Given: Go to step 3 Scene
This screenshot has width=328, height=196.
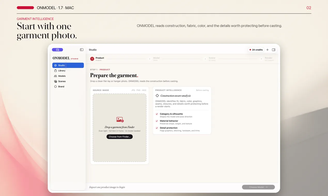Looking at the screenshot, I should [x=210, y=59].
